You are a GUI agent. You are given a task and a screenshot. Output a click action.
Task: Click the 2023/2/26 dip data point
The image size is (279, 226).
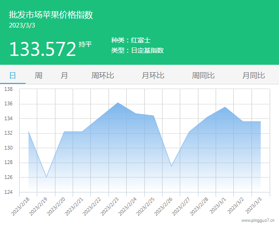click(171, 166)
